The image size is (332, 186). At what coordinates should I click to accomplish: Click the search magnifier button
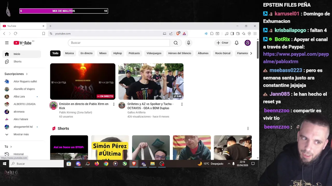pos(176,43)
